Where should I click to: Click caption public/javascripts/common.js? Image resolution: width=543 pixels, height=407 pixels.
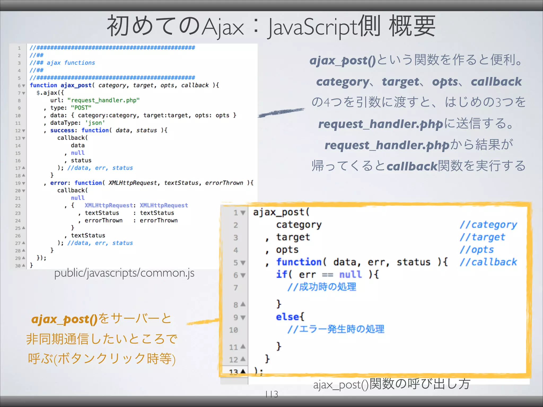[124, 273]
